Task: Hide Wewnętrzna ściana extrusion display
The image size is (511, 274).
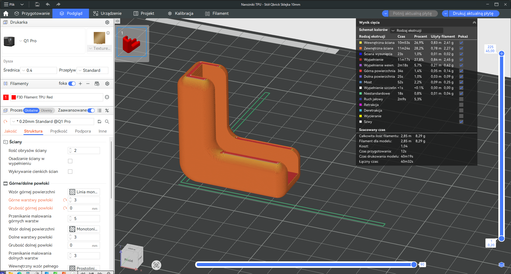Action: pyautogui.click(x=461, y=43)
